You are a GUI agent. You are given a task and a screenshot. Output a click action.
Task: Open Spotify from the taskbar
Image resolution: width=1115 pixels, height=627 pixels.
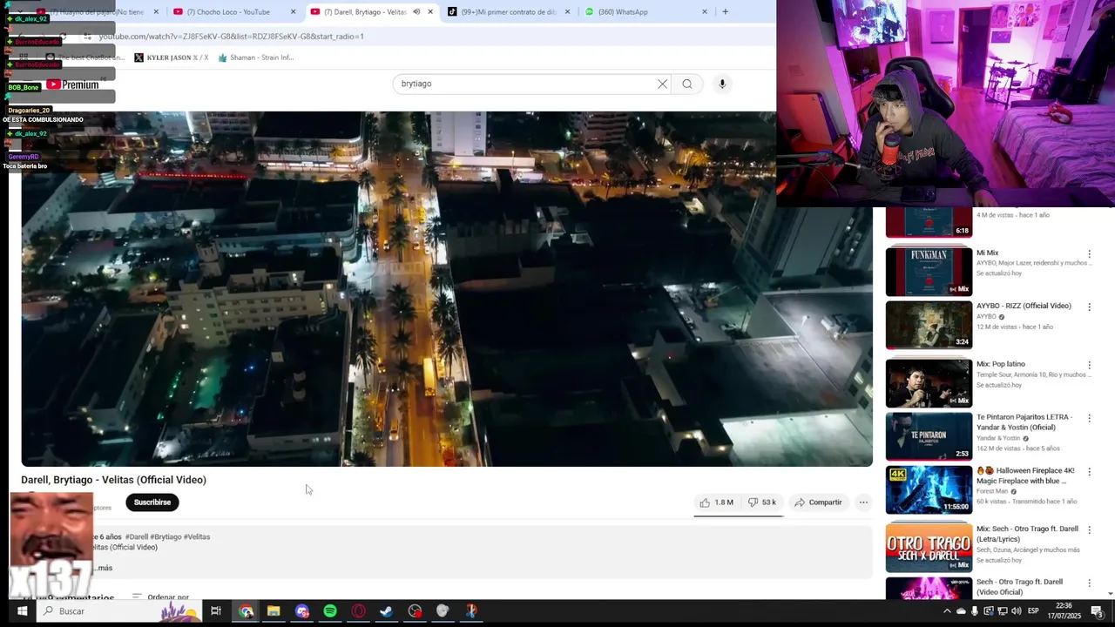[x=330, y=611]
